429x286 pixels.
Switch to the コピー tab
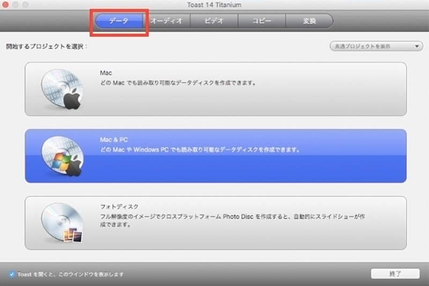[x=262, y=21]
